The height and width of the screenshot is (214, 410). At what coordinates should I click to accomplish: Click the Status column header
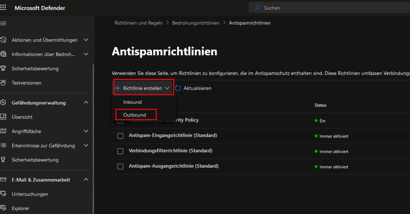coord(320,105)
